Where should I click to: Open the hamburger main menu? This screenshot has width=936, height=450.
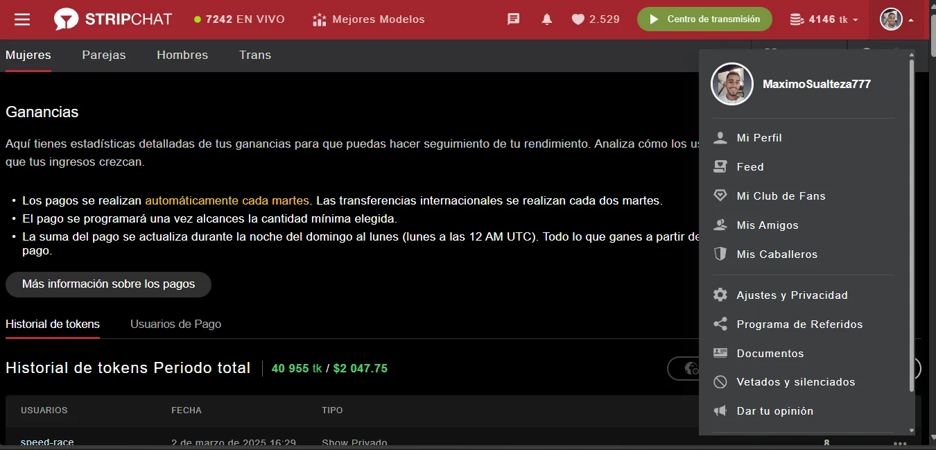[x=22, y=19]
